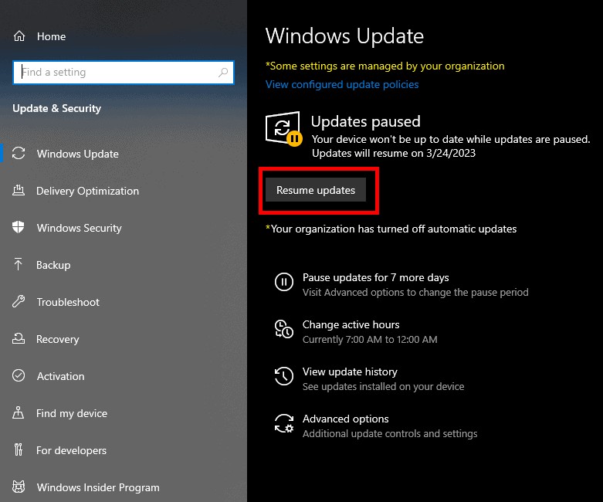Click the Find my device person icon
The image size is (603, 502).
tap(18, 412)
